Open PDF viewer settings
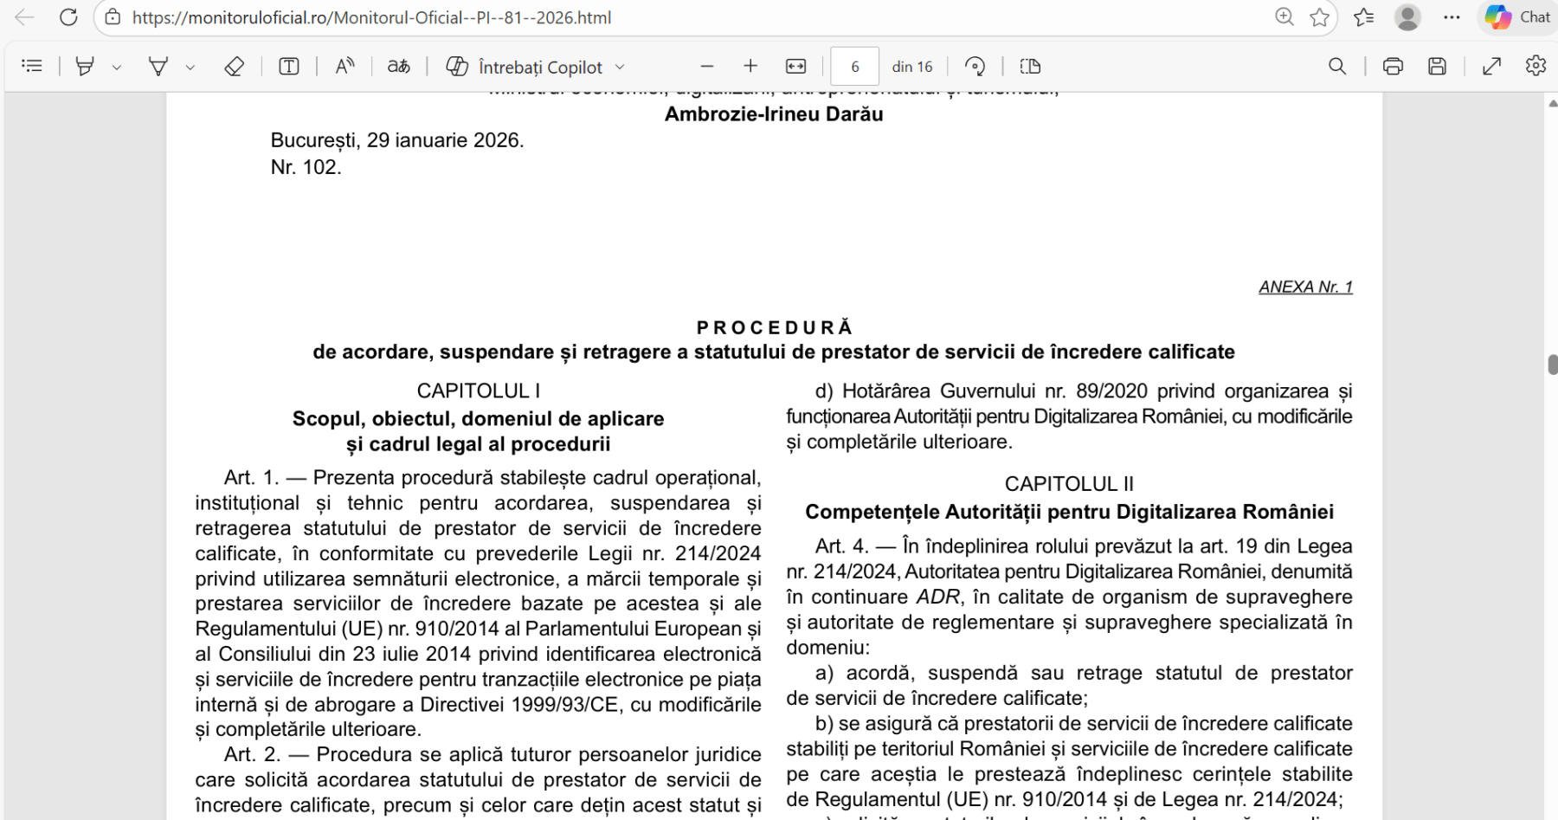Screen dimensions: 1558x820 (1535, 65)
